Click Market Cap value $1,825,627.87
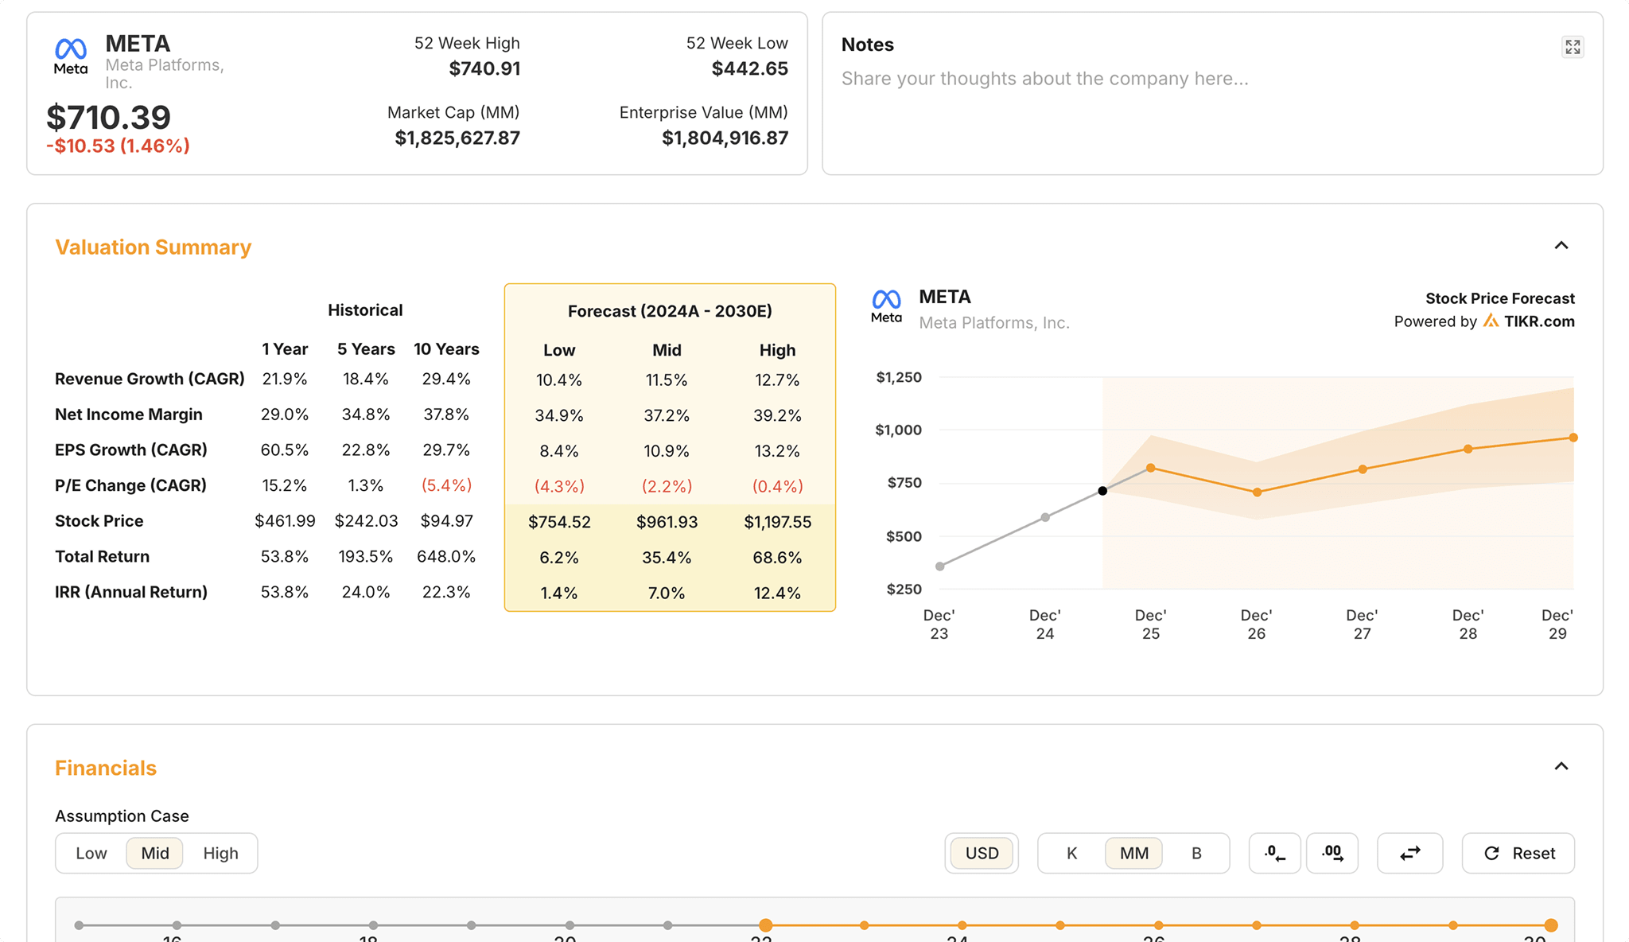Screen dimensions: 1629x942 (457, 138)
